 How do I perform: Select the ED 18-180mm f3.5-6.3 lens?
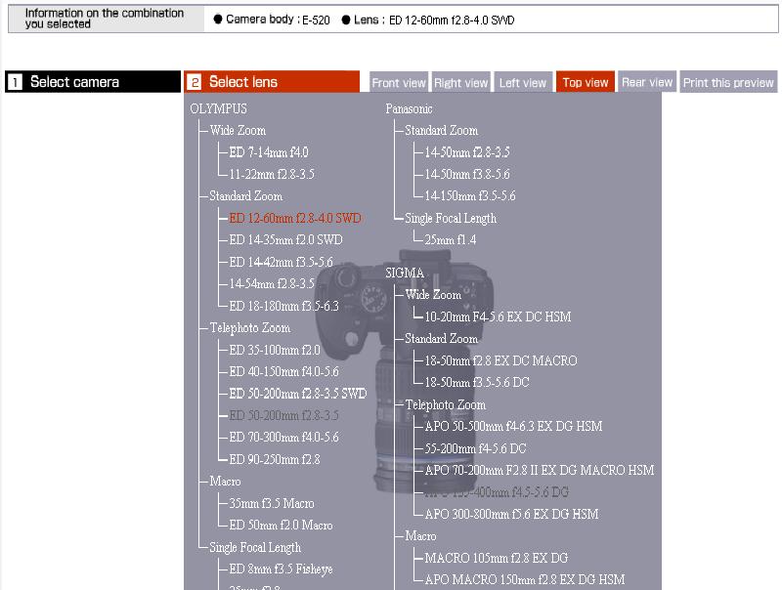click(x=283, y=306)
